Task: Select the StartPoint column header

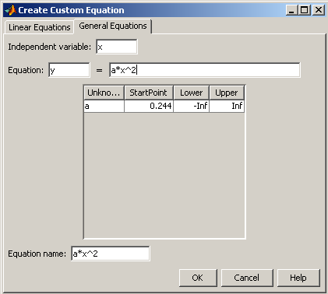Action: coord(149,93)
